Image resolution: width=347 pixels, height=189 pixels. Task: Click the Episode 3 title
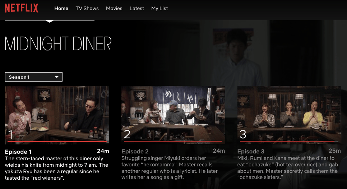pos(251,151)
